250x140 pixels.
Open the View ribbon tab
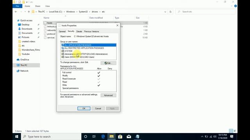(48, 6)
